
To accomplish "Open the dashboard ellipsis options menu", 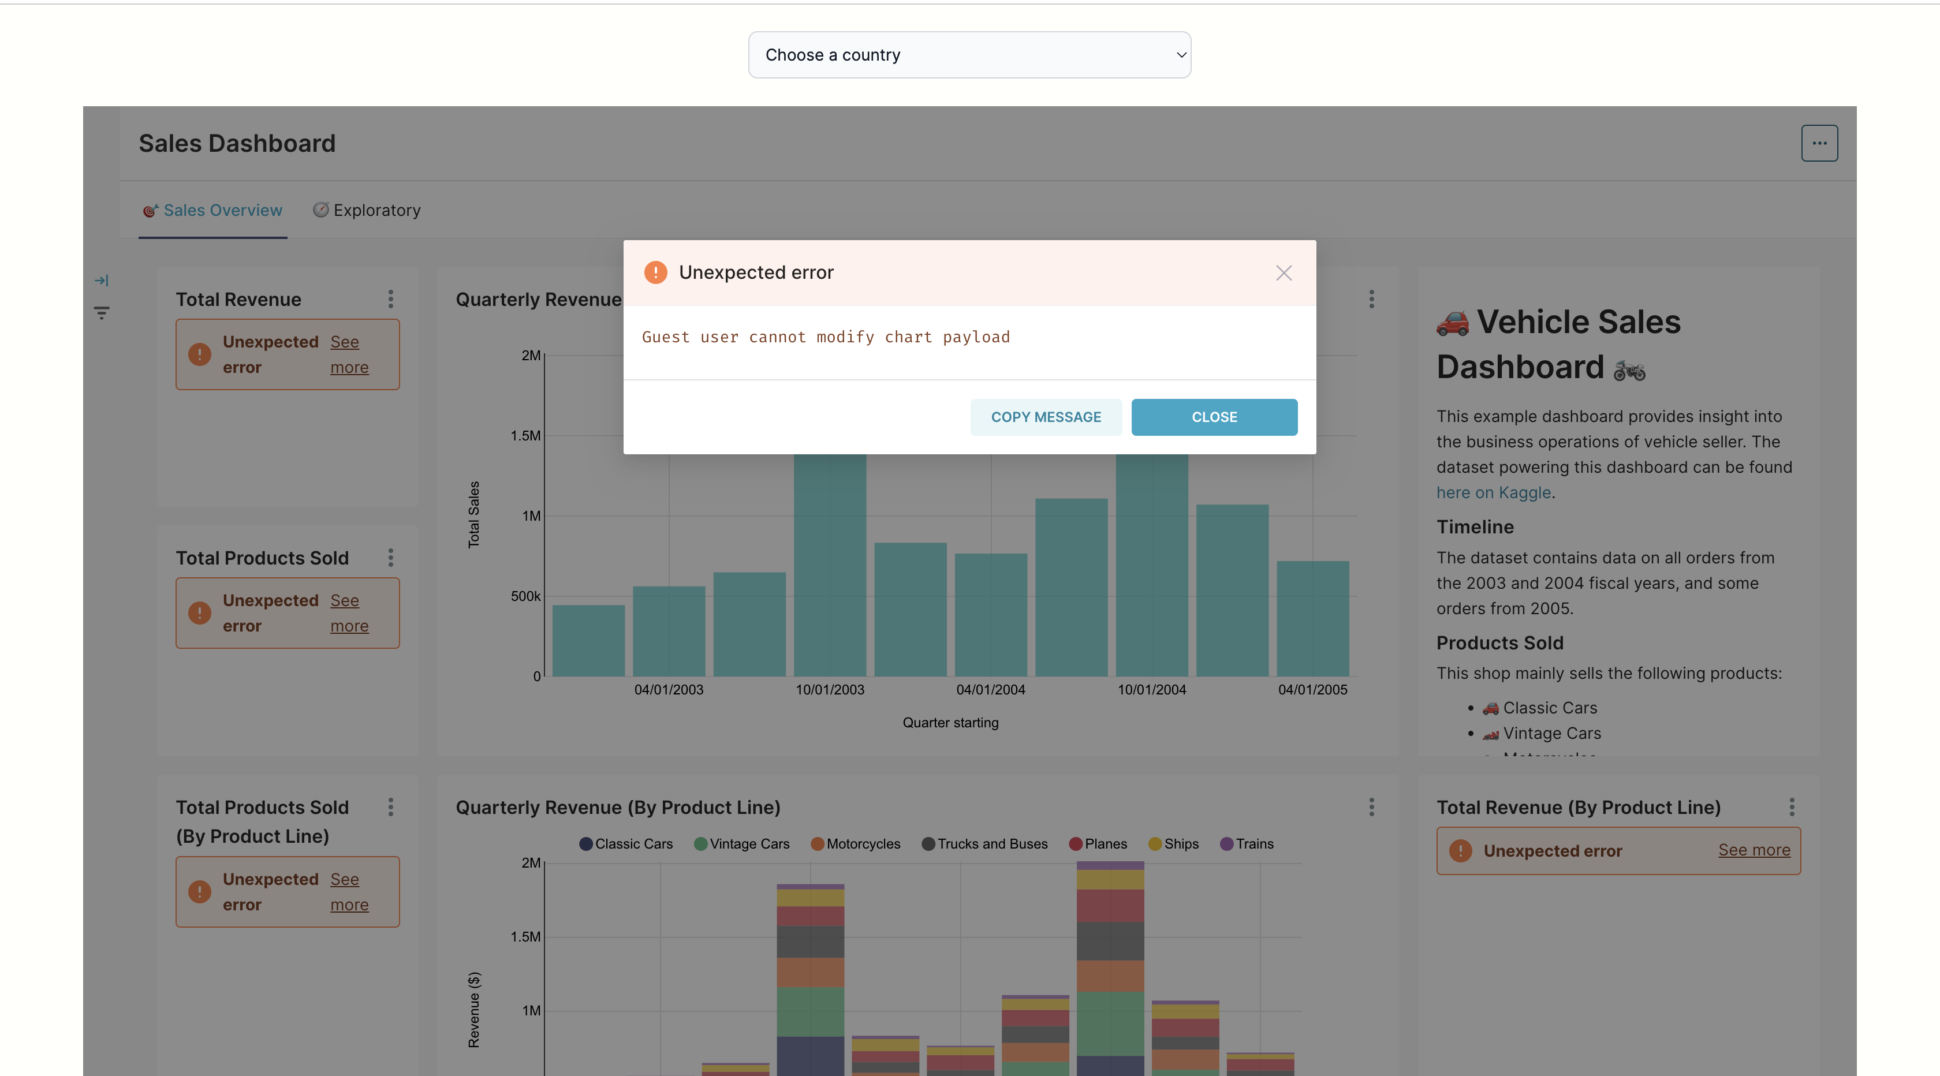I will (x=1819, y=143).
